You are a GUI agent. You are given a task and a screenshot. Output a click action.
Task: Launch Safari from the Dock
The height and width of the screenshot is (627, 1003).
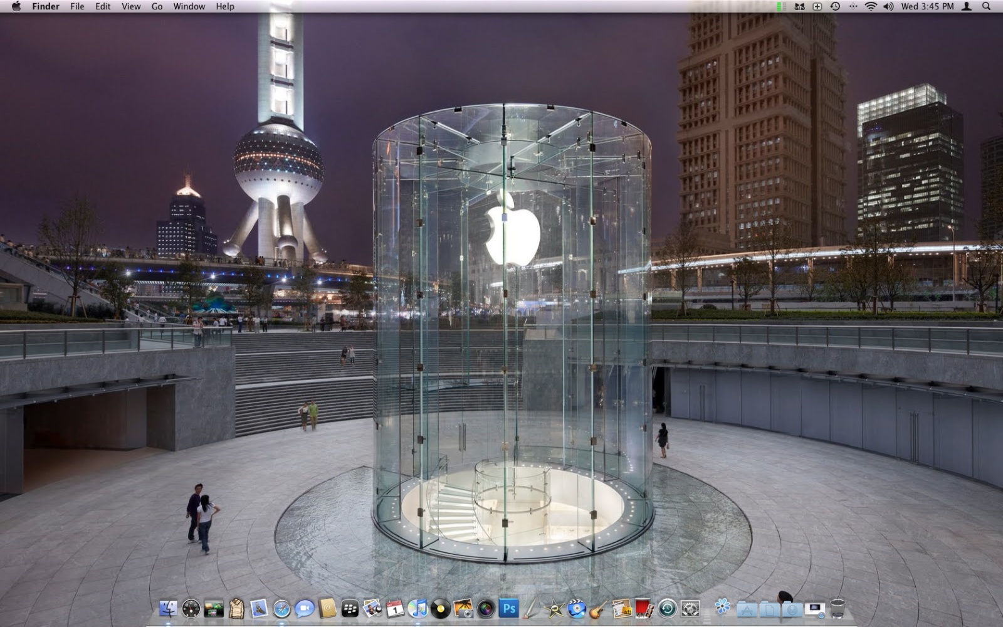(x=281, y=608)
